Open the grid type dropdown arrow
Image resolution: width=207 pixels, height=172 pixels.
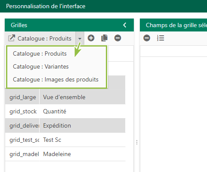pos(80,38)
